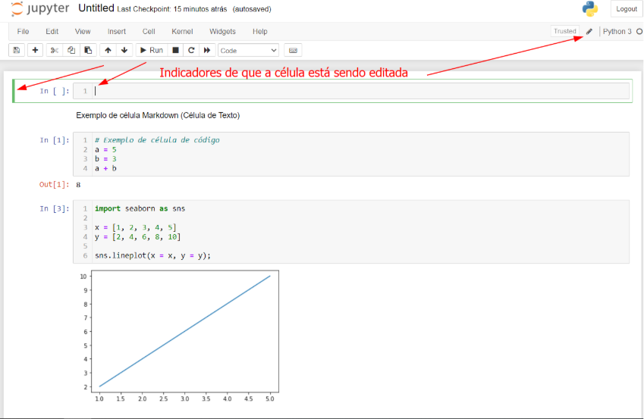Open the View menu
The height and width of the screenshot is (419, 644).
[83, 32]
